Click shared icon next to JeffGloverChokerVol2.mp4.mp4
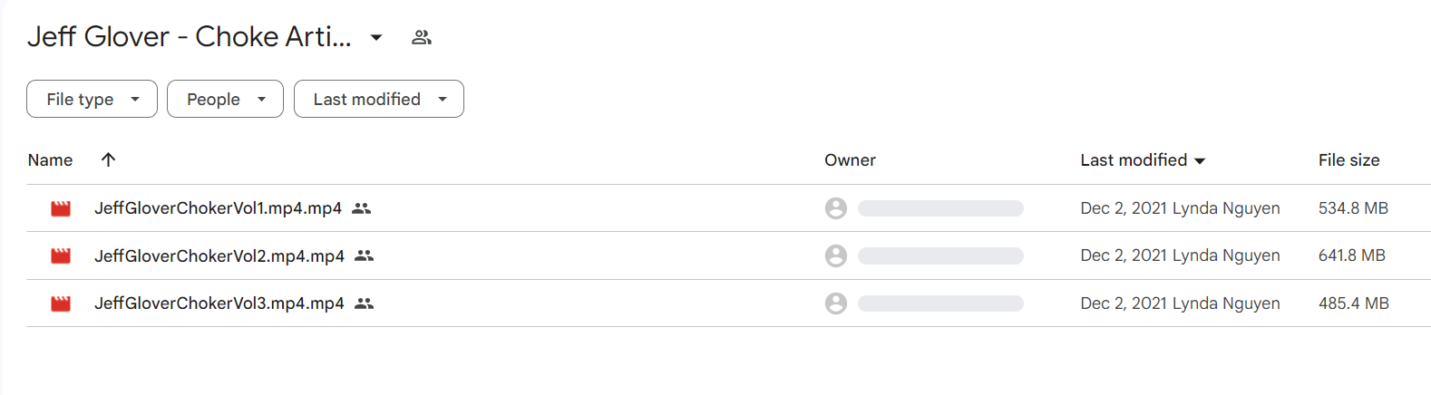The height and width of the screenshot is (395, 1431). 364,255
